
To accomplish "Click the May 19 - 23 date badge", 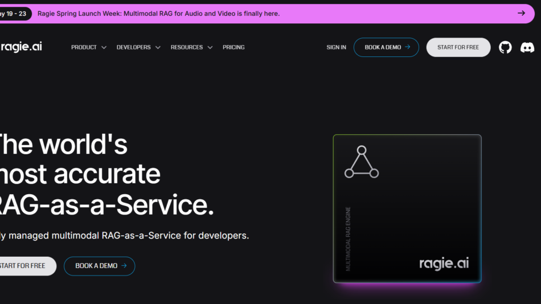I will [x=14, y=13].
